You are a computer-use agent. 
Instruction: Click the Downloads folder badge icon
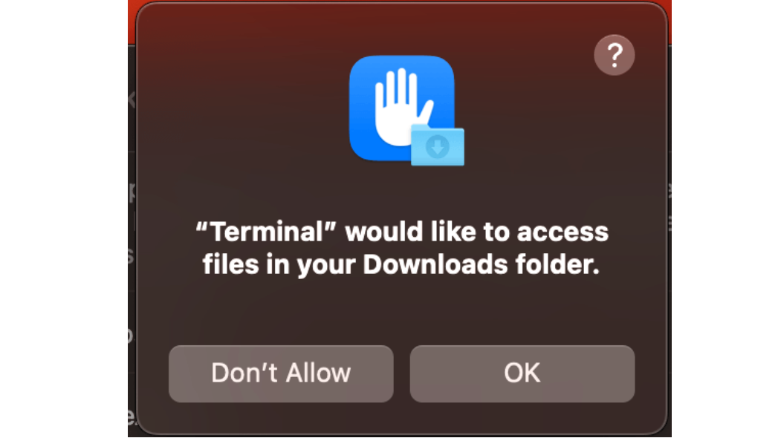click(438, 145)
